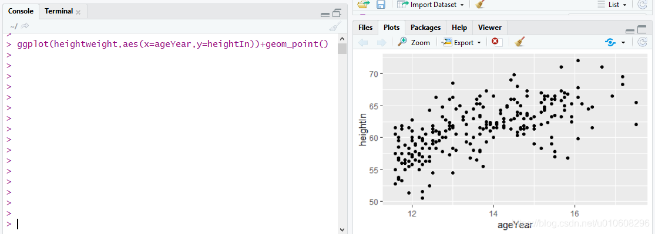
Task: Click the ggplot command line in console
Action: 172,44
